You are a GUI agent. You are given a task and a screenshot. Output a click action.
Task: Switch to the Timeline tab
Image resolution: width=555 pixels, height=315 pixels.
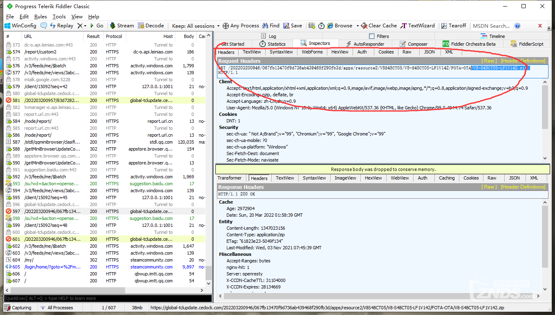click(x=492, y=36)
